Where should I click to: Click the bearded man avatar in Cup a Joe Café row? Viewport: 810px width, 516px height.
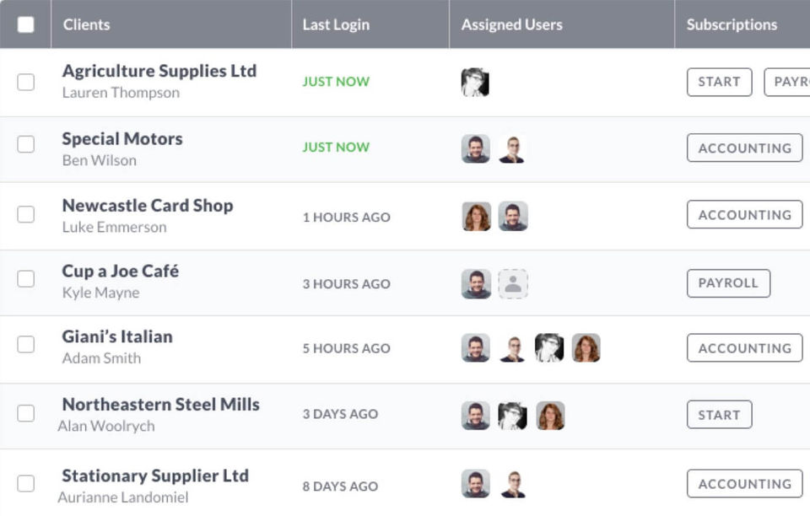[476, 284]
